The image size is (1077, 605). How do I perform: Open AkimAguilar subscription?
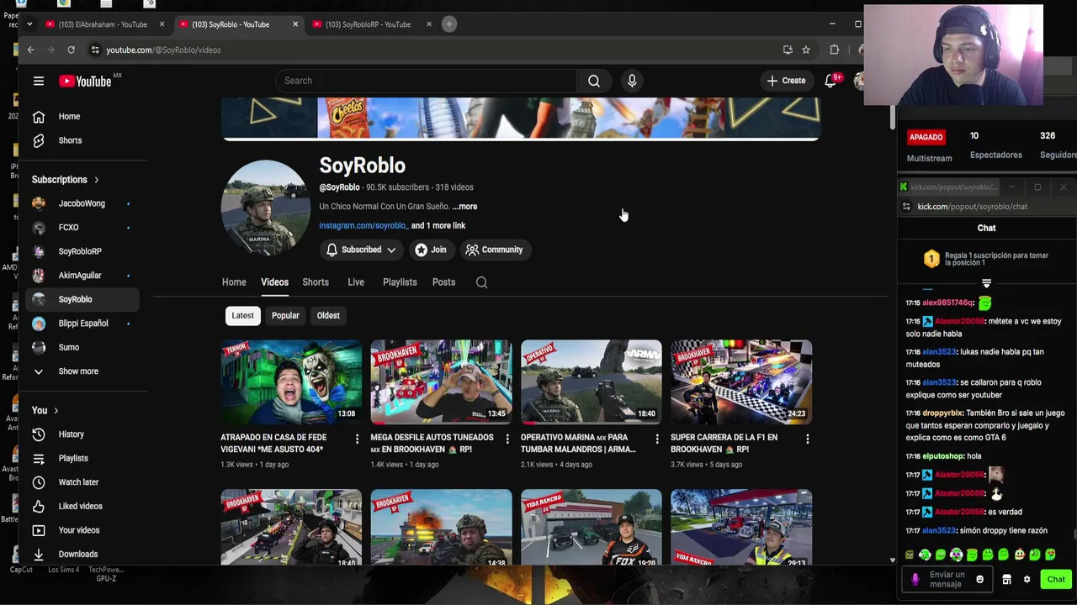click(84, 276)
